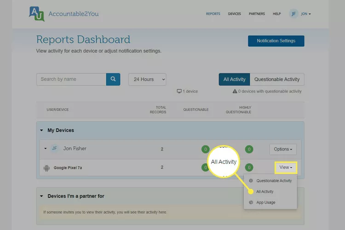The height and width of the screenshot is (230, 345).
Task: Click the warning triangle icon
Action: [x=235, y=91]
